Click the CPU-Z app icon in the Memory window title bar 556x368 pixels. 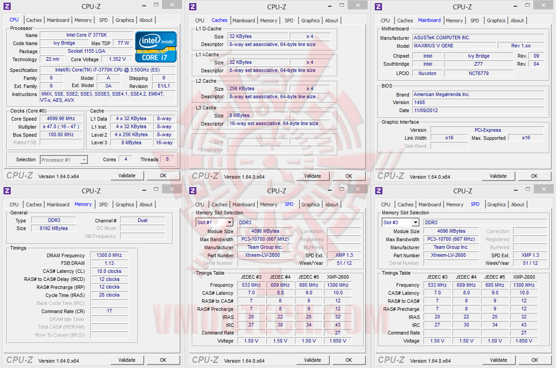click(7, 191)
